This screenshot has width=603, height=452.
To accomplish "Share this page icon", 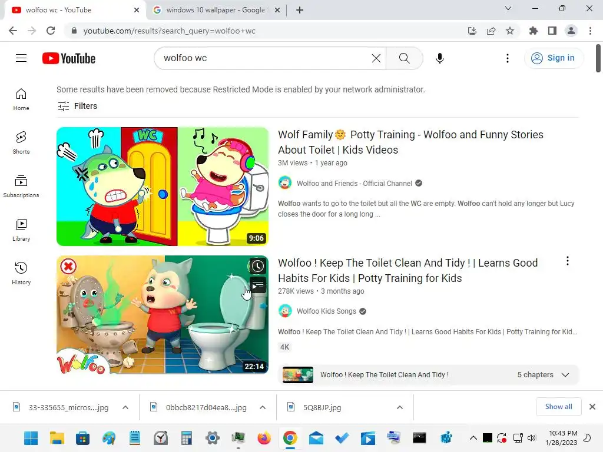I will click(x=491, y=31).
